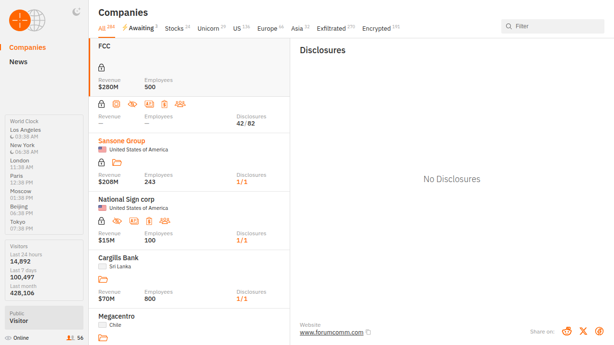Toggle dark mode with the moon icon
Viewport: 614px width, 345px height.
tap(76, 12)
